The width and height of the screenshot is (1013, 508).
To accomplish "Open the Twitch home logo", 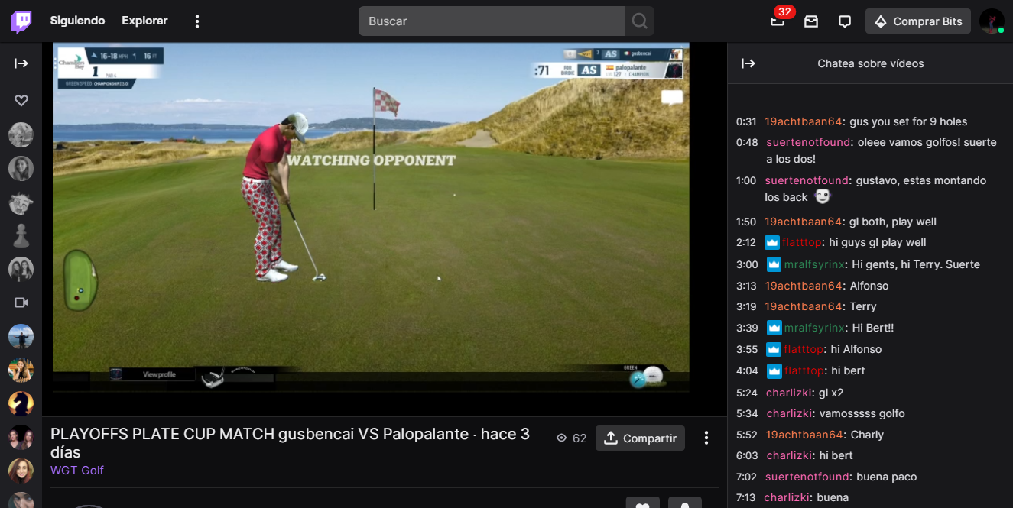I will (x=21, y=21).
